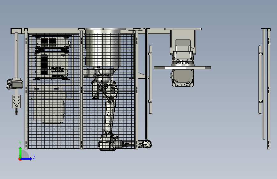The width and height of the screenshot is (277, 179).
Task: Select the top mounting plate above turntable motor
Action: 183,29
